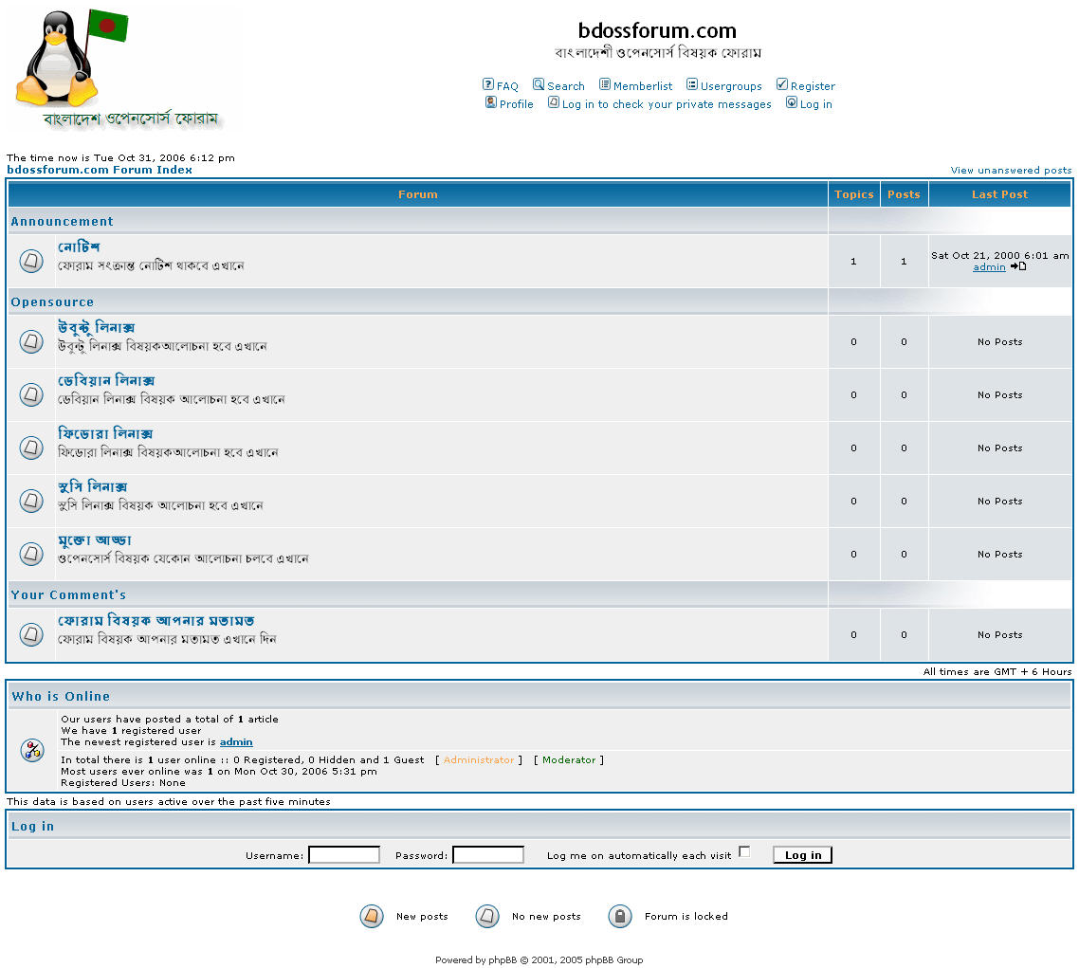Image resolution: width=1079 pixels, height=968 pixels.
Task: Click the Log in icon in header
Action: point(792,102)
